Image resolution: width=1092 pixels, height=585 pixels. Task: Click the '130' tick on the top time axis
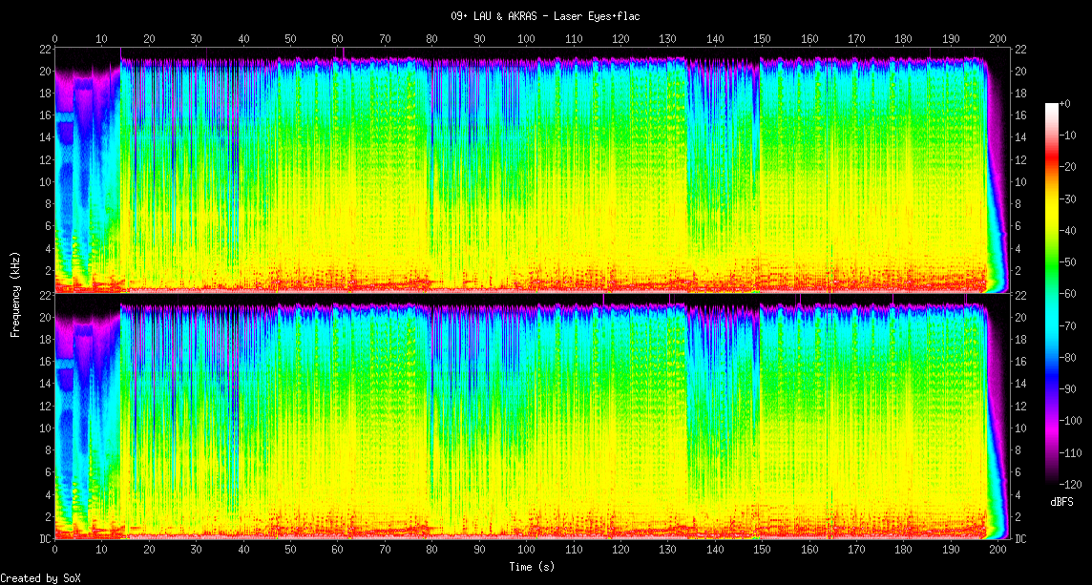point(667,39)
